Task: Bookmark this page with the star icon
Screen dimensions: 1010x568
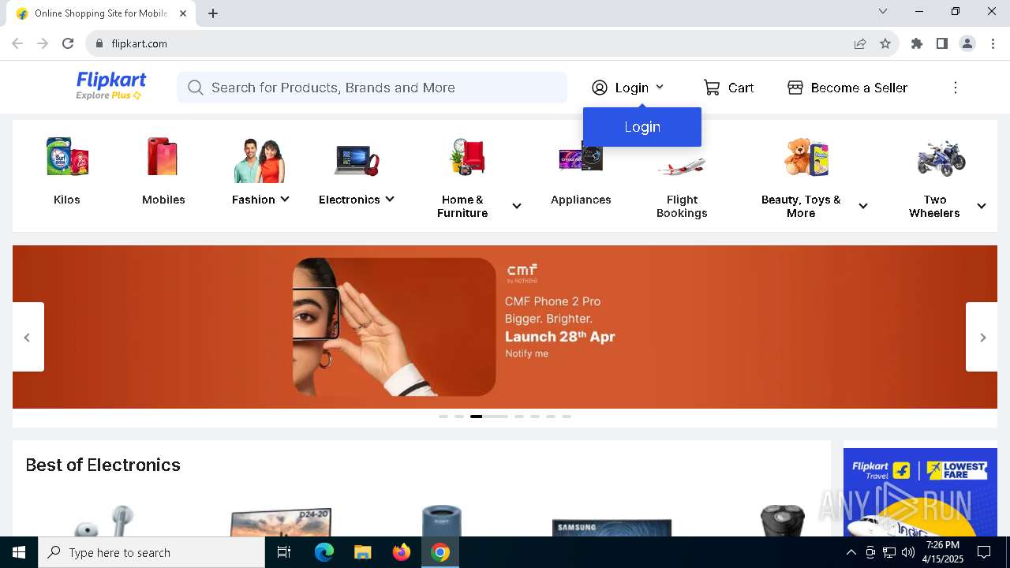Action: coord(885,43)
